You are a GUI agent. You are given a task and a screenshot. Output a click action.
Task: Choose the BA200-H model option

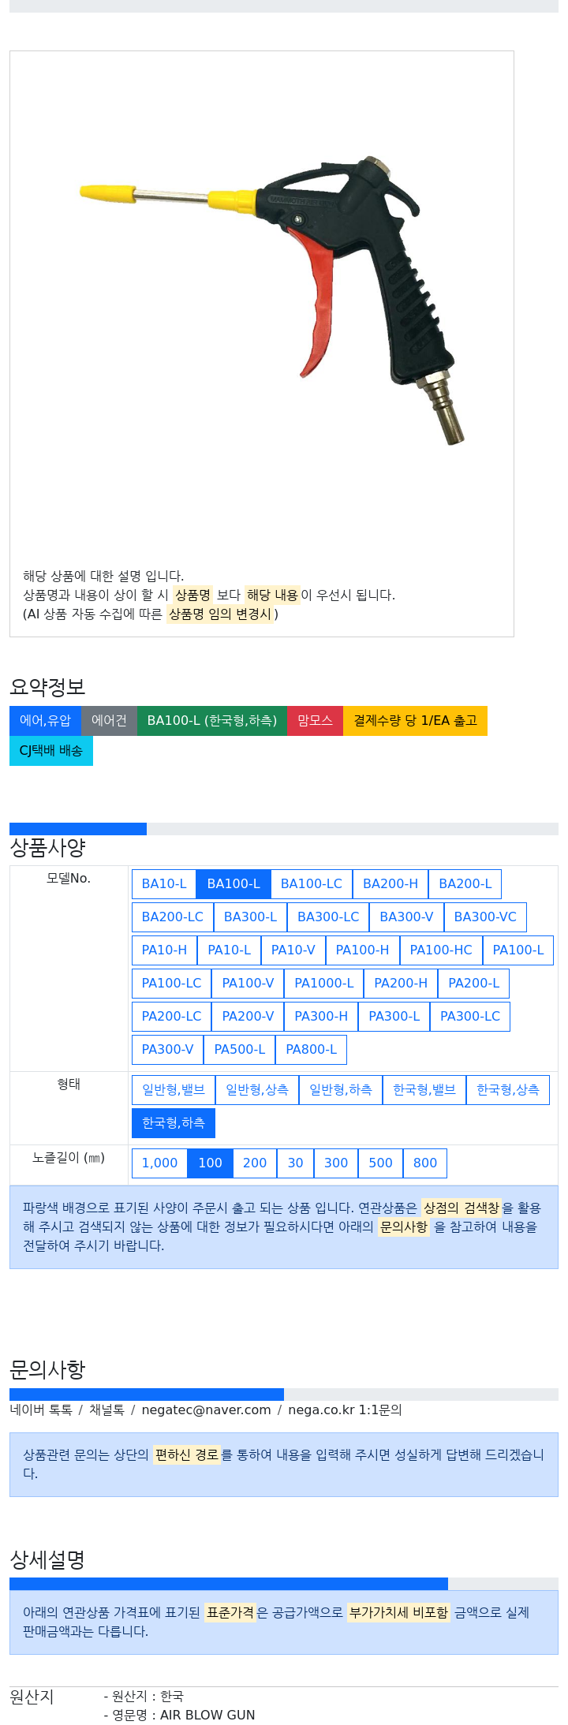click(390, 884)
